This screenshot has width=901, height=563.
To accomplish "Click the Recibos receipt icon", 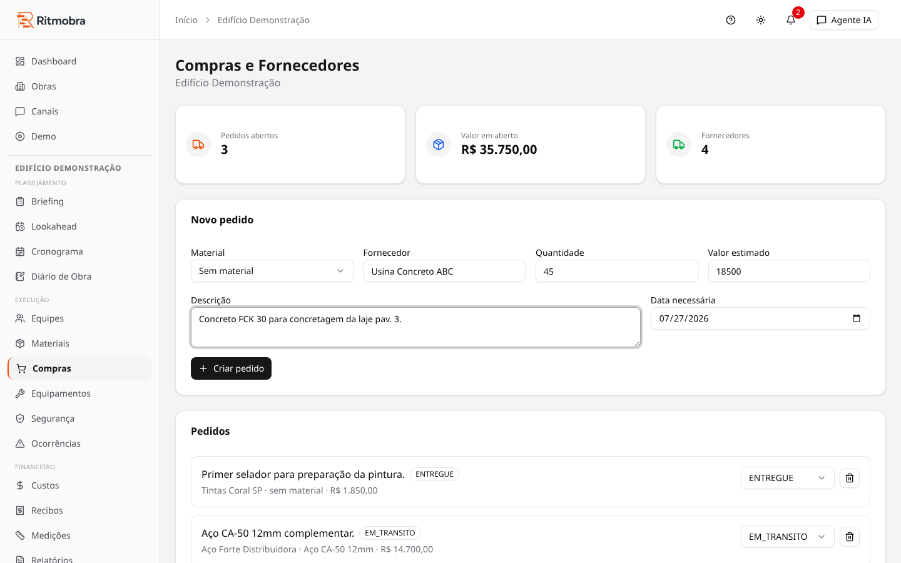I will (x=20, y=510).
